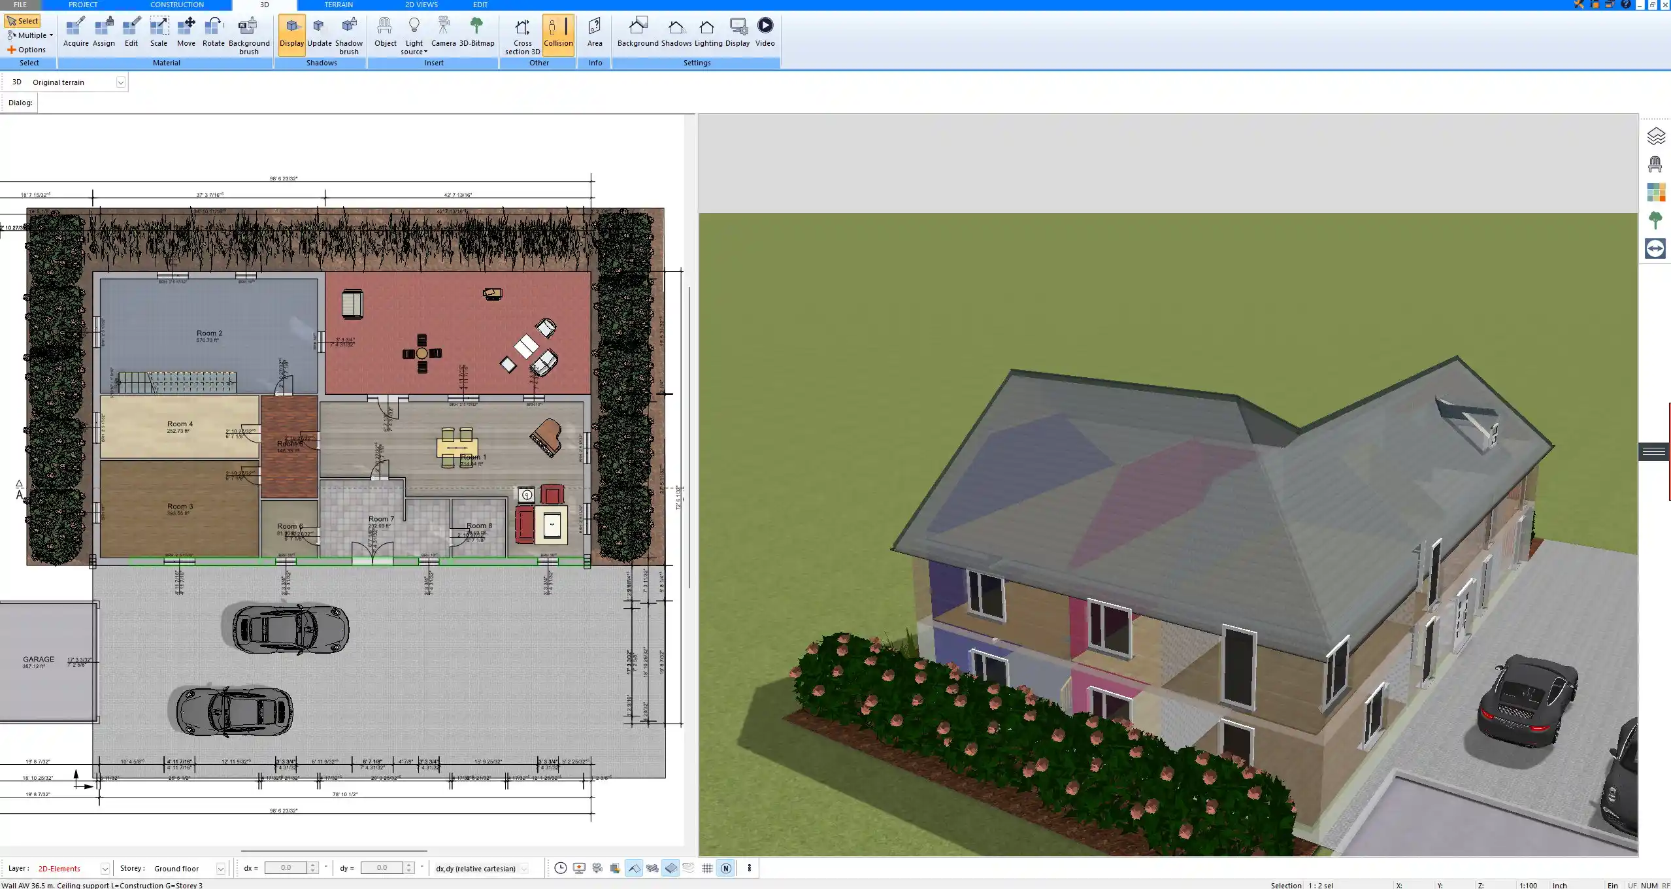Expand the Light source dropdown arrow
This screenshot has width=1671, height=889.
425,52
